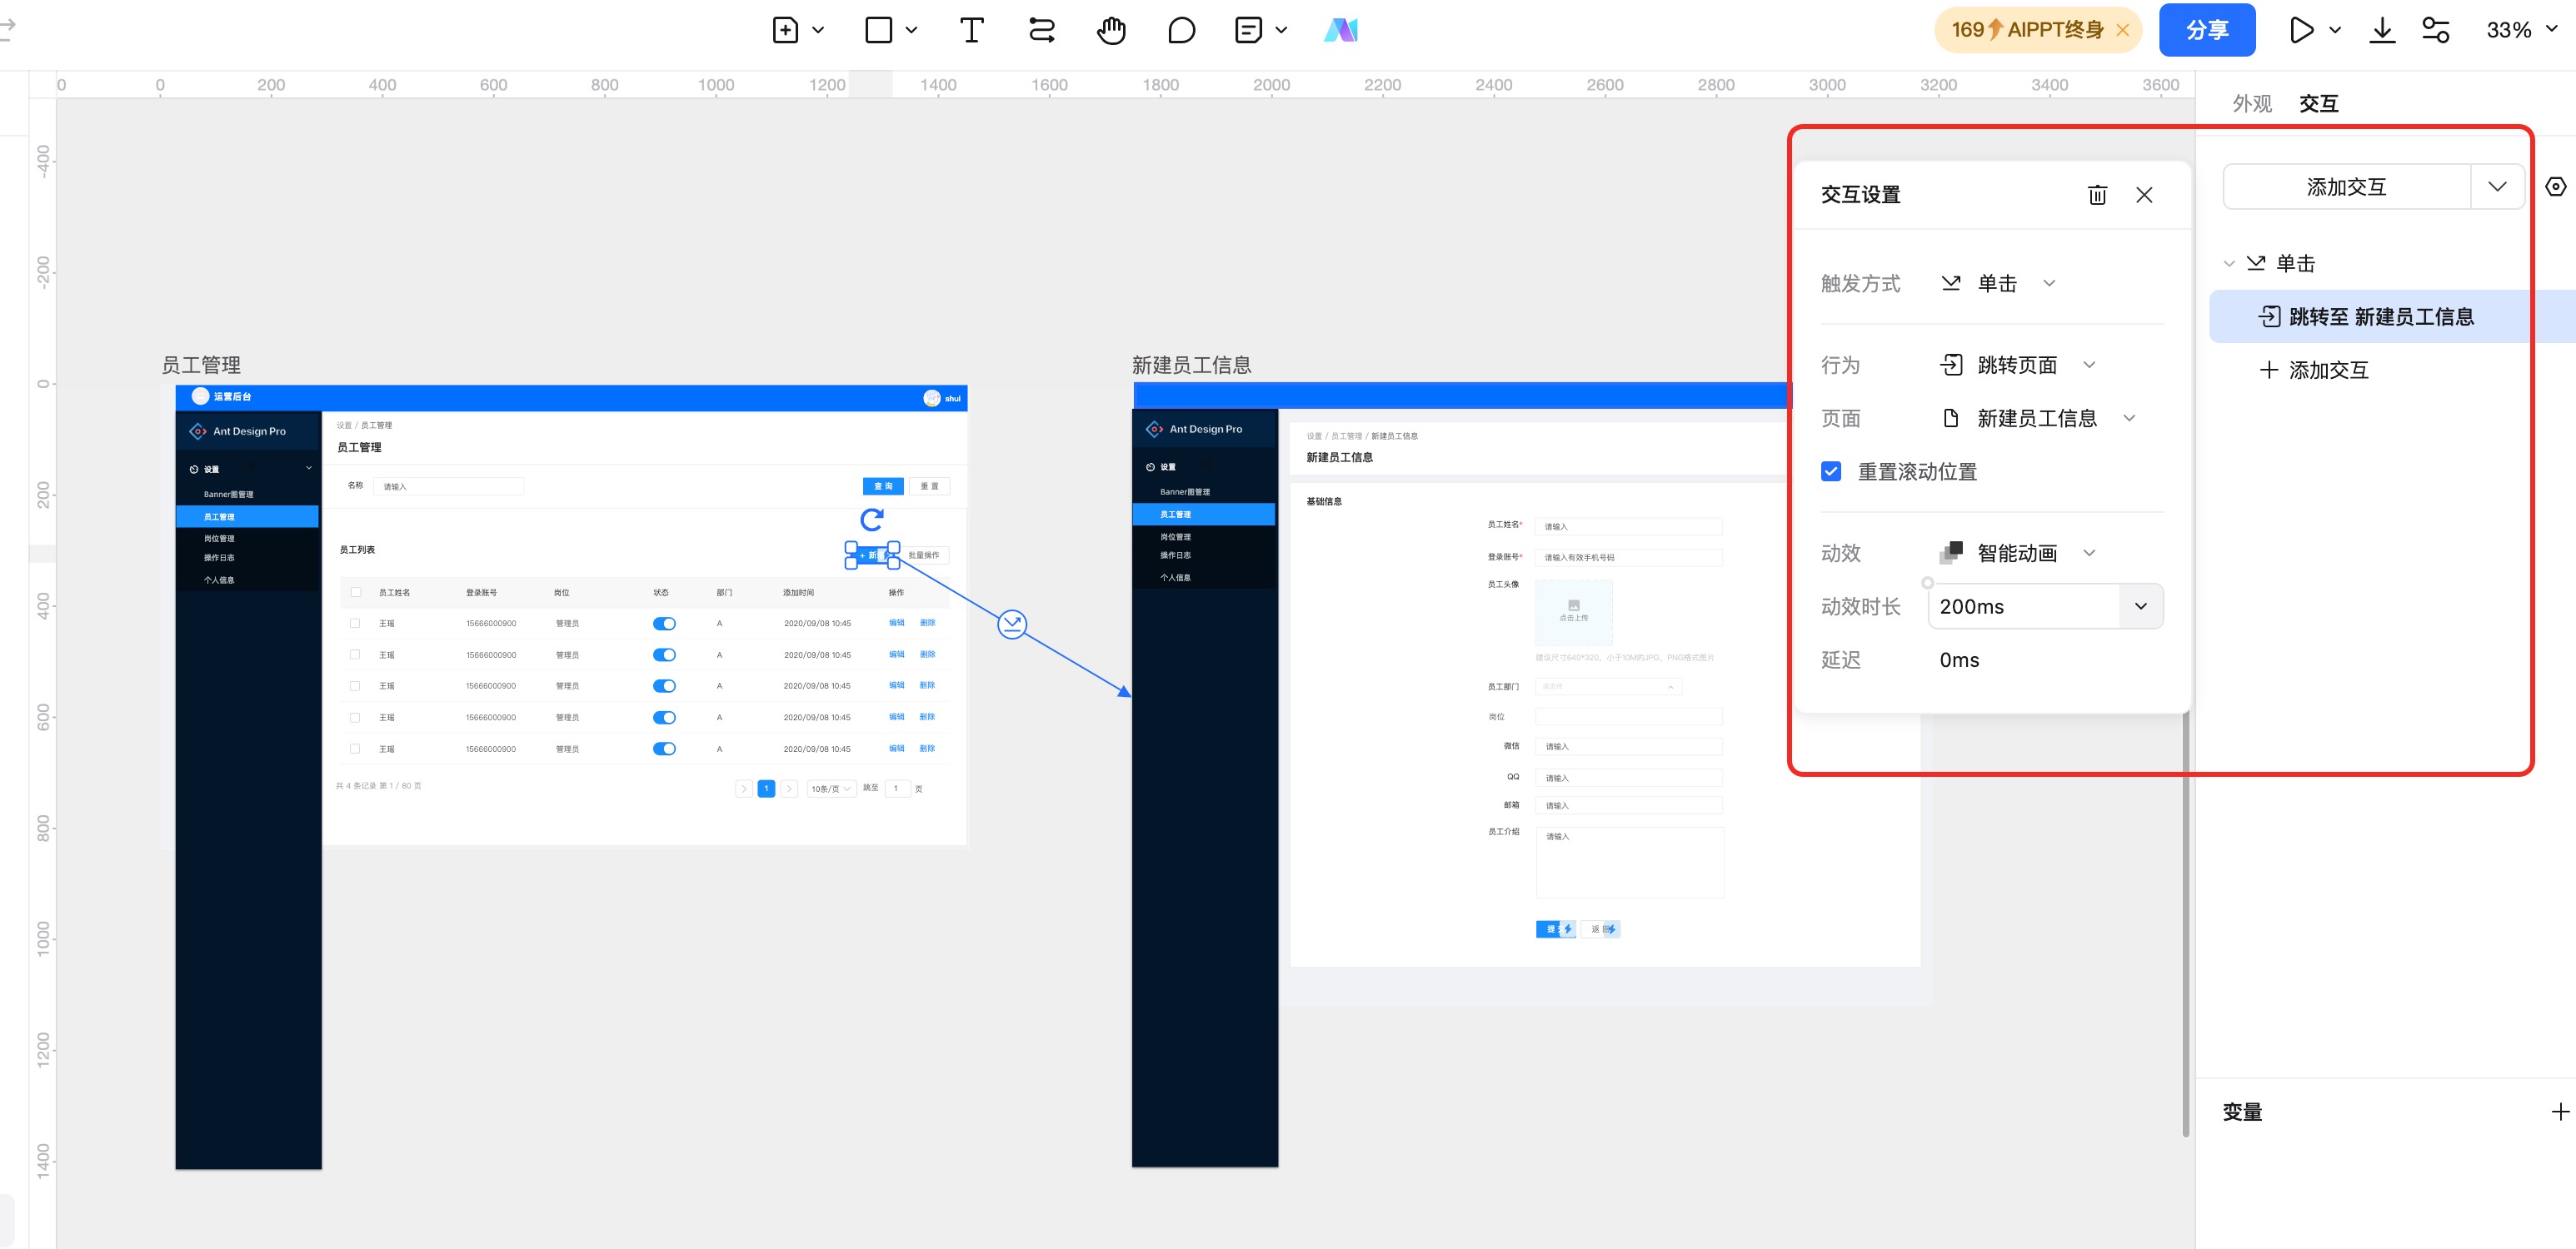The image size is (2576, 1249).
Task: Toggle the table header select-all checkbox
Action: [x=356, y=593]
